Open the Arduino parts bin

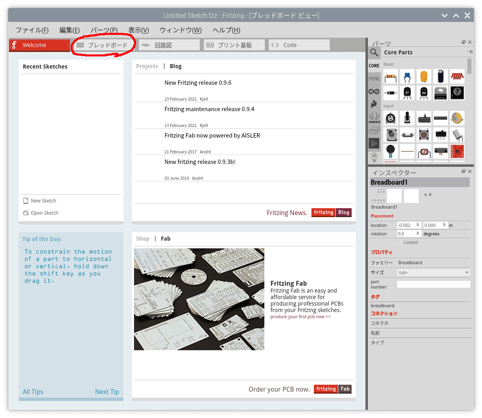[x=374, y=92]
